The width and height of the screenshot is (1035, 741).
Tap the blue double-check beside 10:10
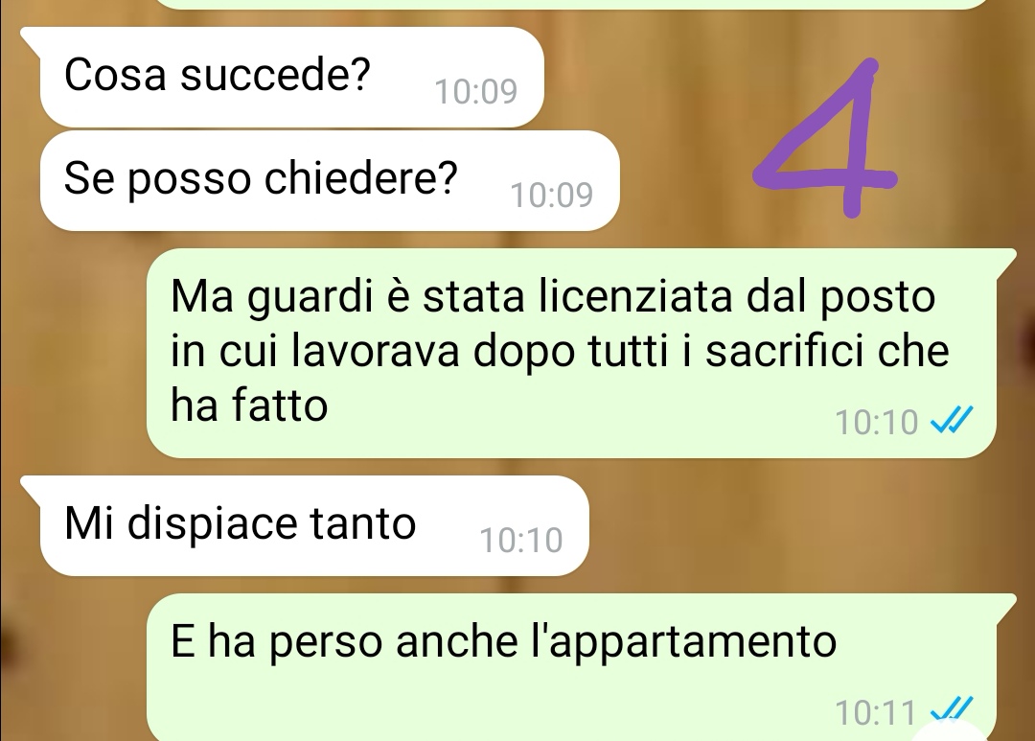tap(952, 420)
